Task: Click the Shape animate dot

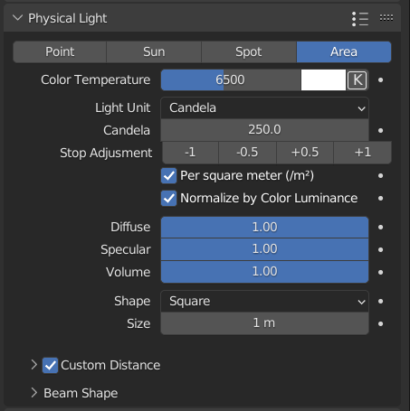Action: coord(380,301)
